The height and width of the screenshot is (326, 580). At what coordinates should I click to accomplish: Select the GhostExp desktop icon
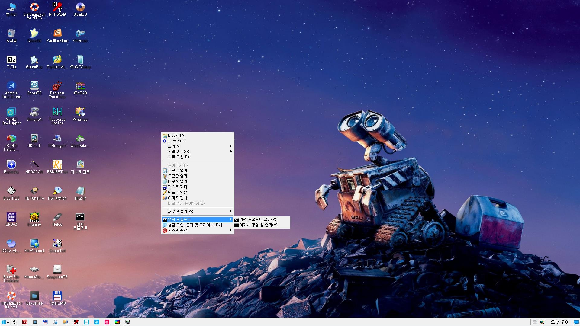34,62
